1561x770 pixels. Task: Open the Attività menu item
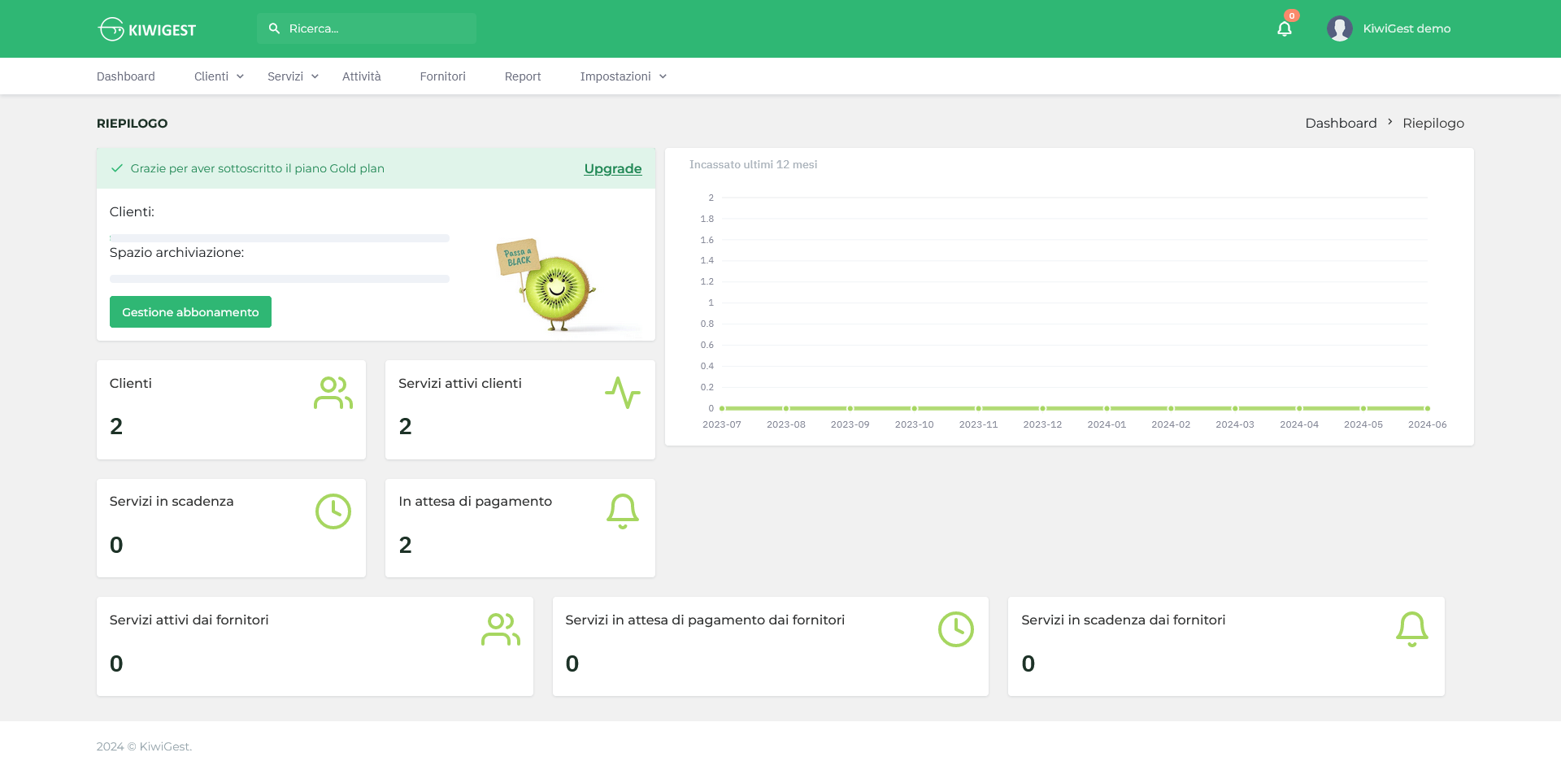362,76
